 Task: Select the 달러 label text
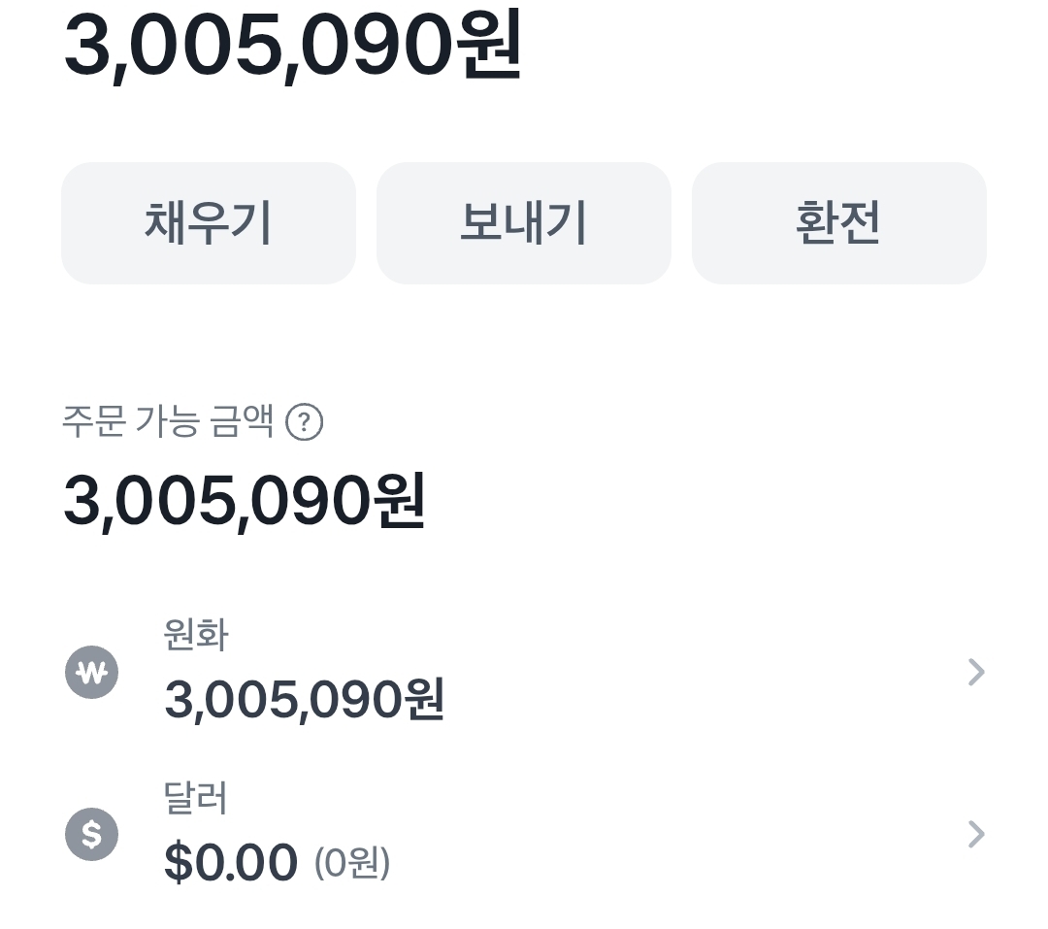[196, 798]
